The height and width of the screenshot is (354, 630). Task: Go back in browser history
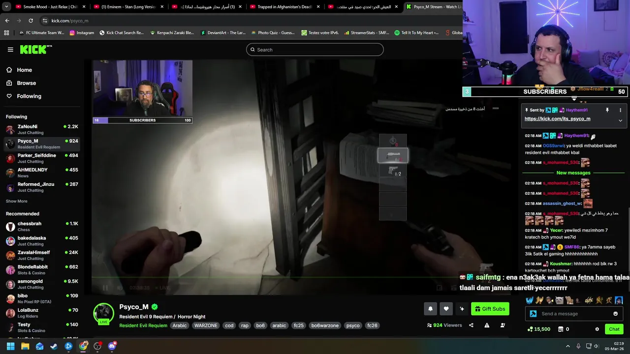click(x=7, y=21)
